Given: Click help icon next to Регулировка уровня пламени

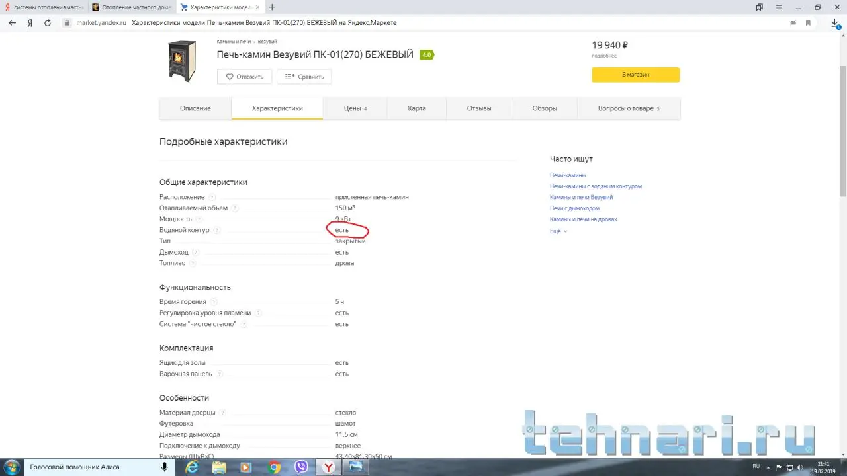Looking at the screenshot, I should coord(258,313).
